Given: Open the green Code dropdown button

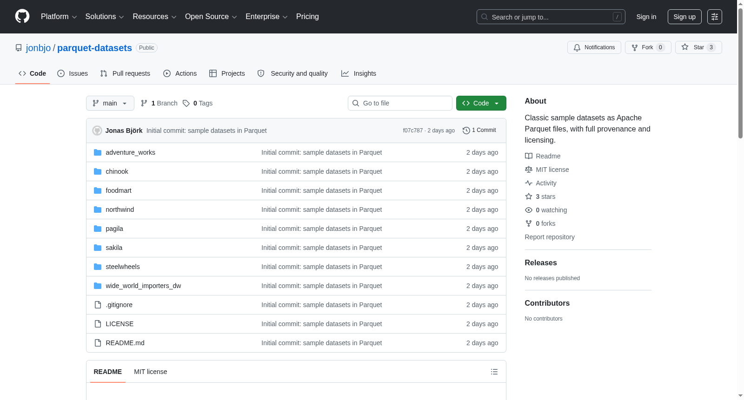Looking at the screenshot, I should tap(481, 103).
